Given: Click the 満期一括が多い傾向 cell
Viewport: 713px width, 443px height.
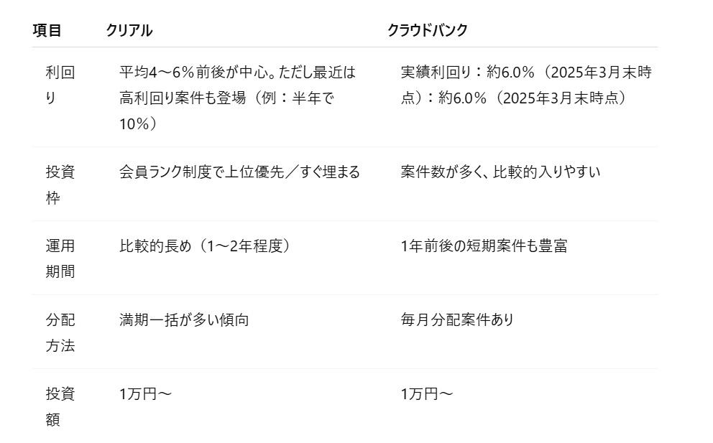Looking at the screenshot, I should pyautogui.click(x=184, y=320).
